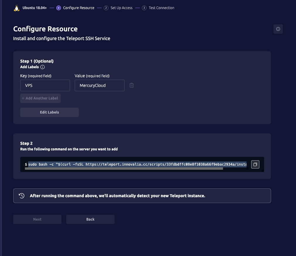296x256 pixels.
Task: Click the numbered circle for step 2
Action: point(106,8)
